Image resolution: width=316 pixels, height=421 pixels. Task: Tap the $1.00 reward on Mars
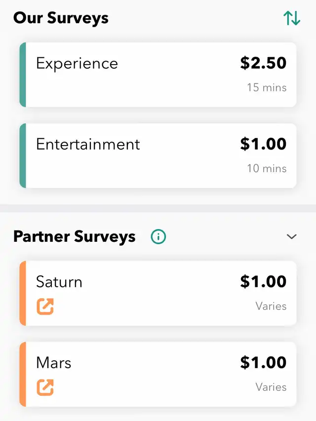pos(263,363)
